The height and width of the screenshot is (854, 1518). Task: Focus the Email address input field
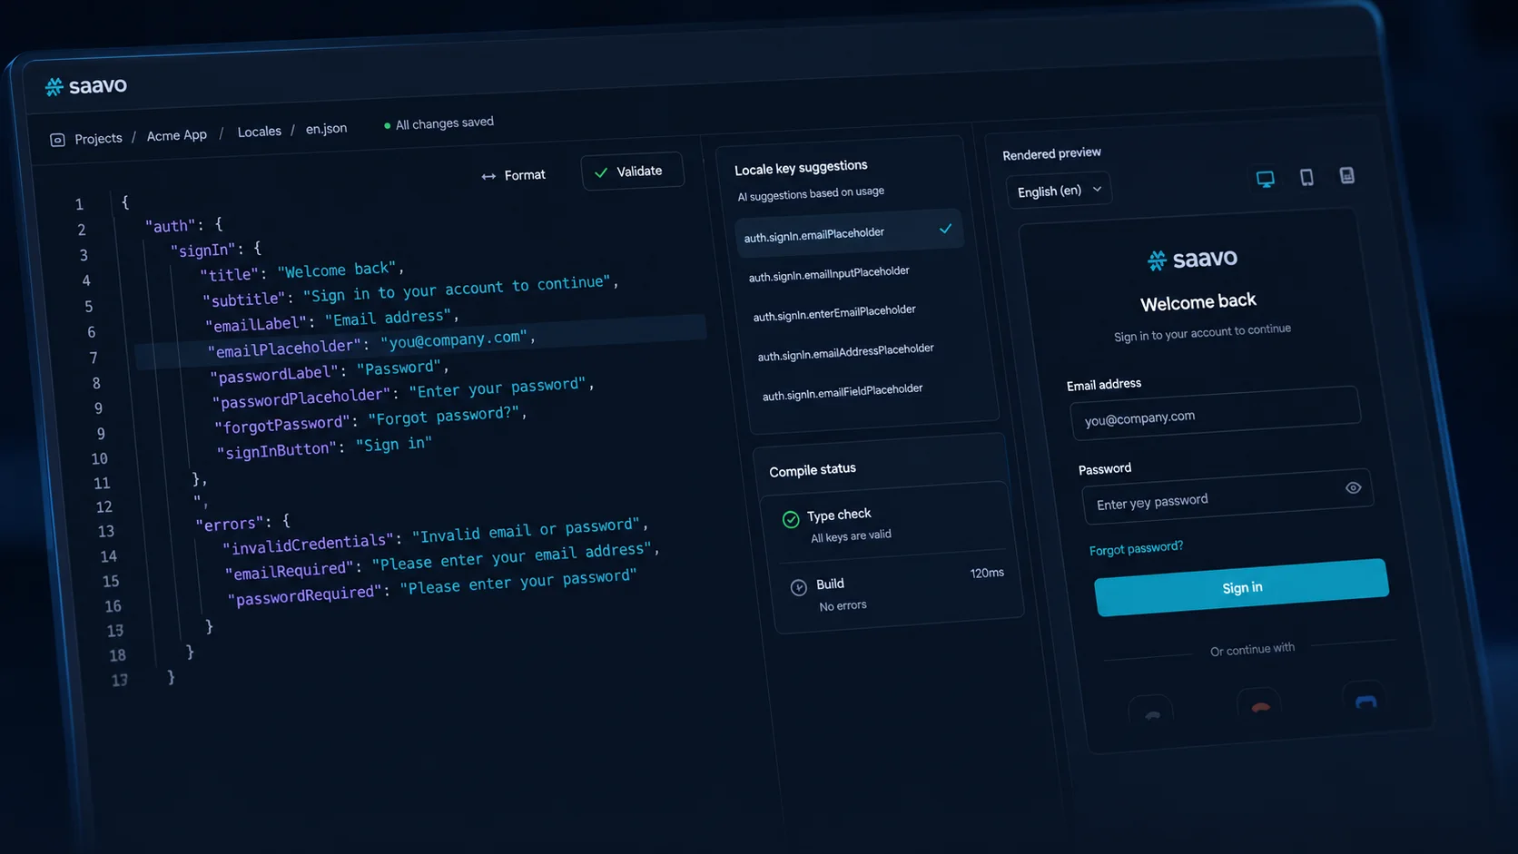coord(1216,413)
